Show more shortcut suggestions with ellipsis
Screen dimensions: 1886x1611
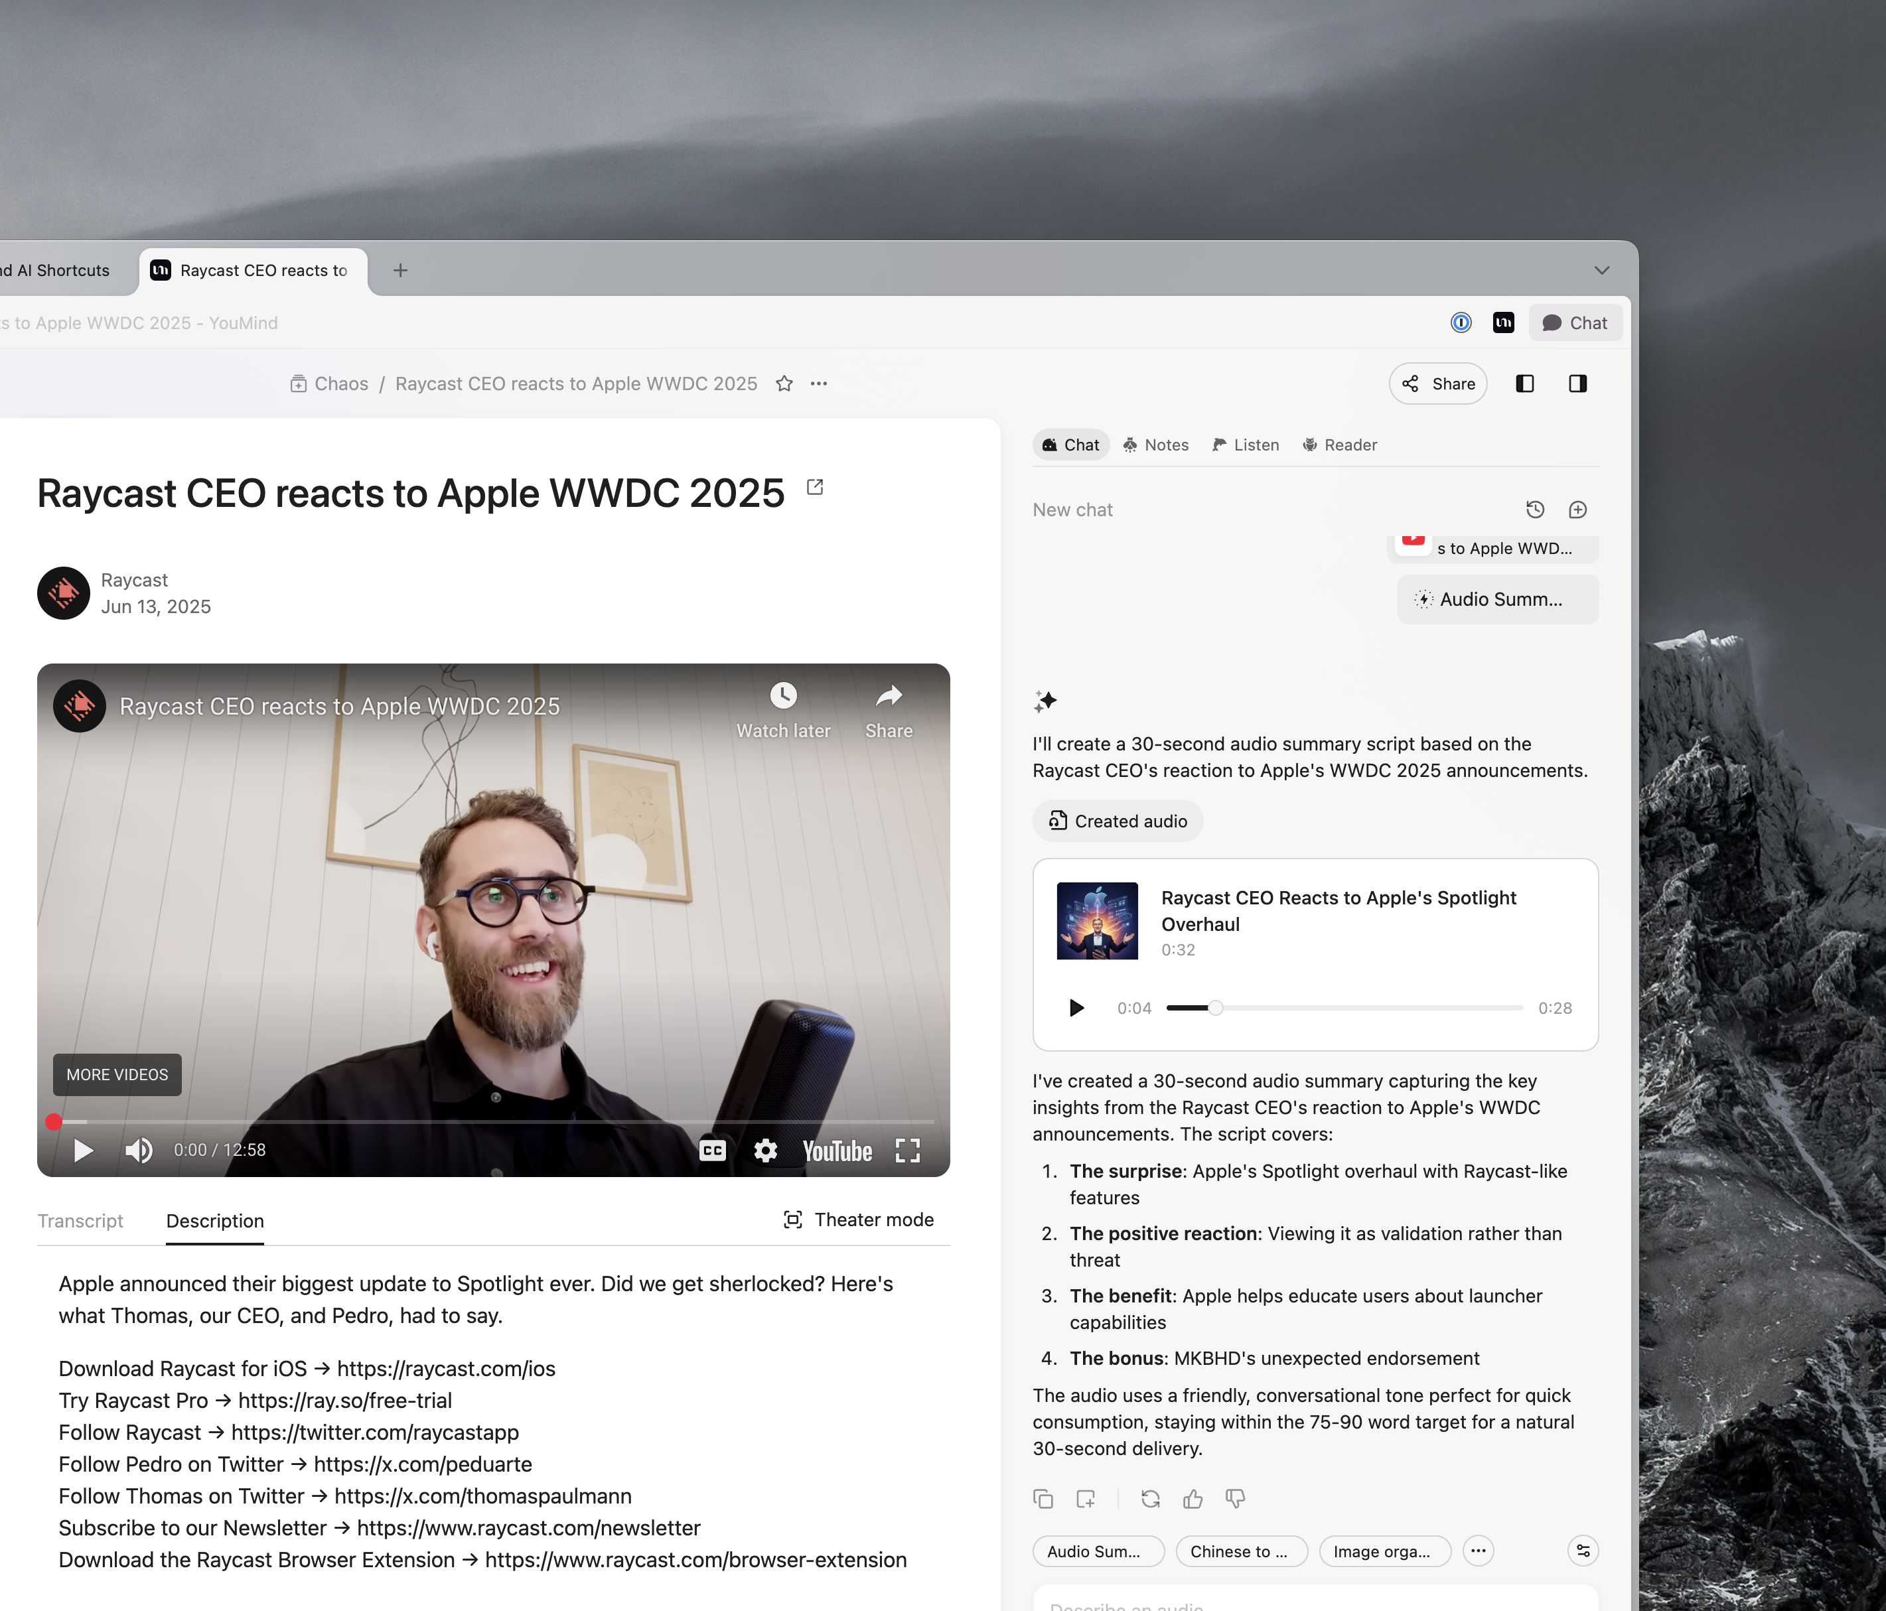(x=1477, y=1551)
